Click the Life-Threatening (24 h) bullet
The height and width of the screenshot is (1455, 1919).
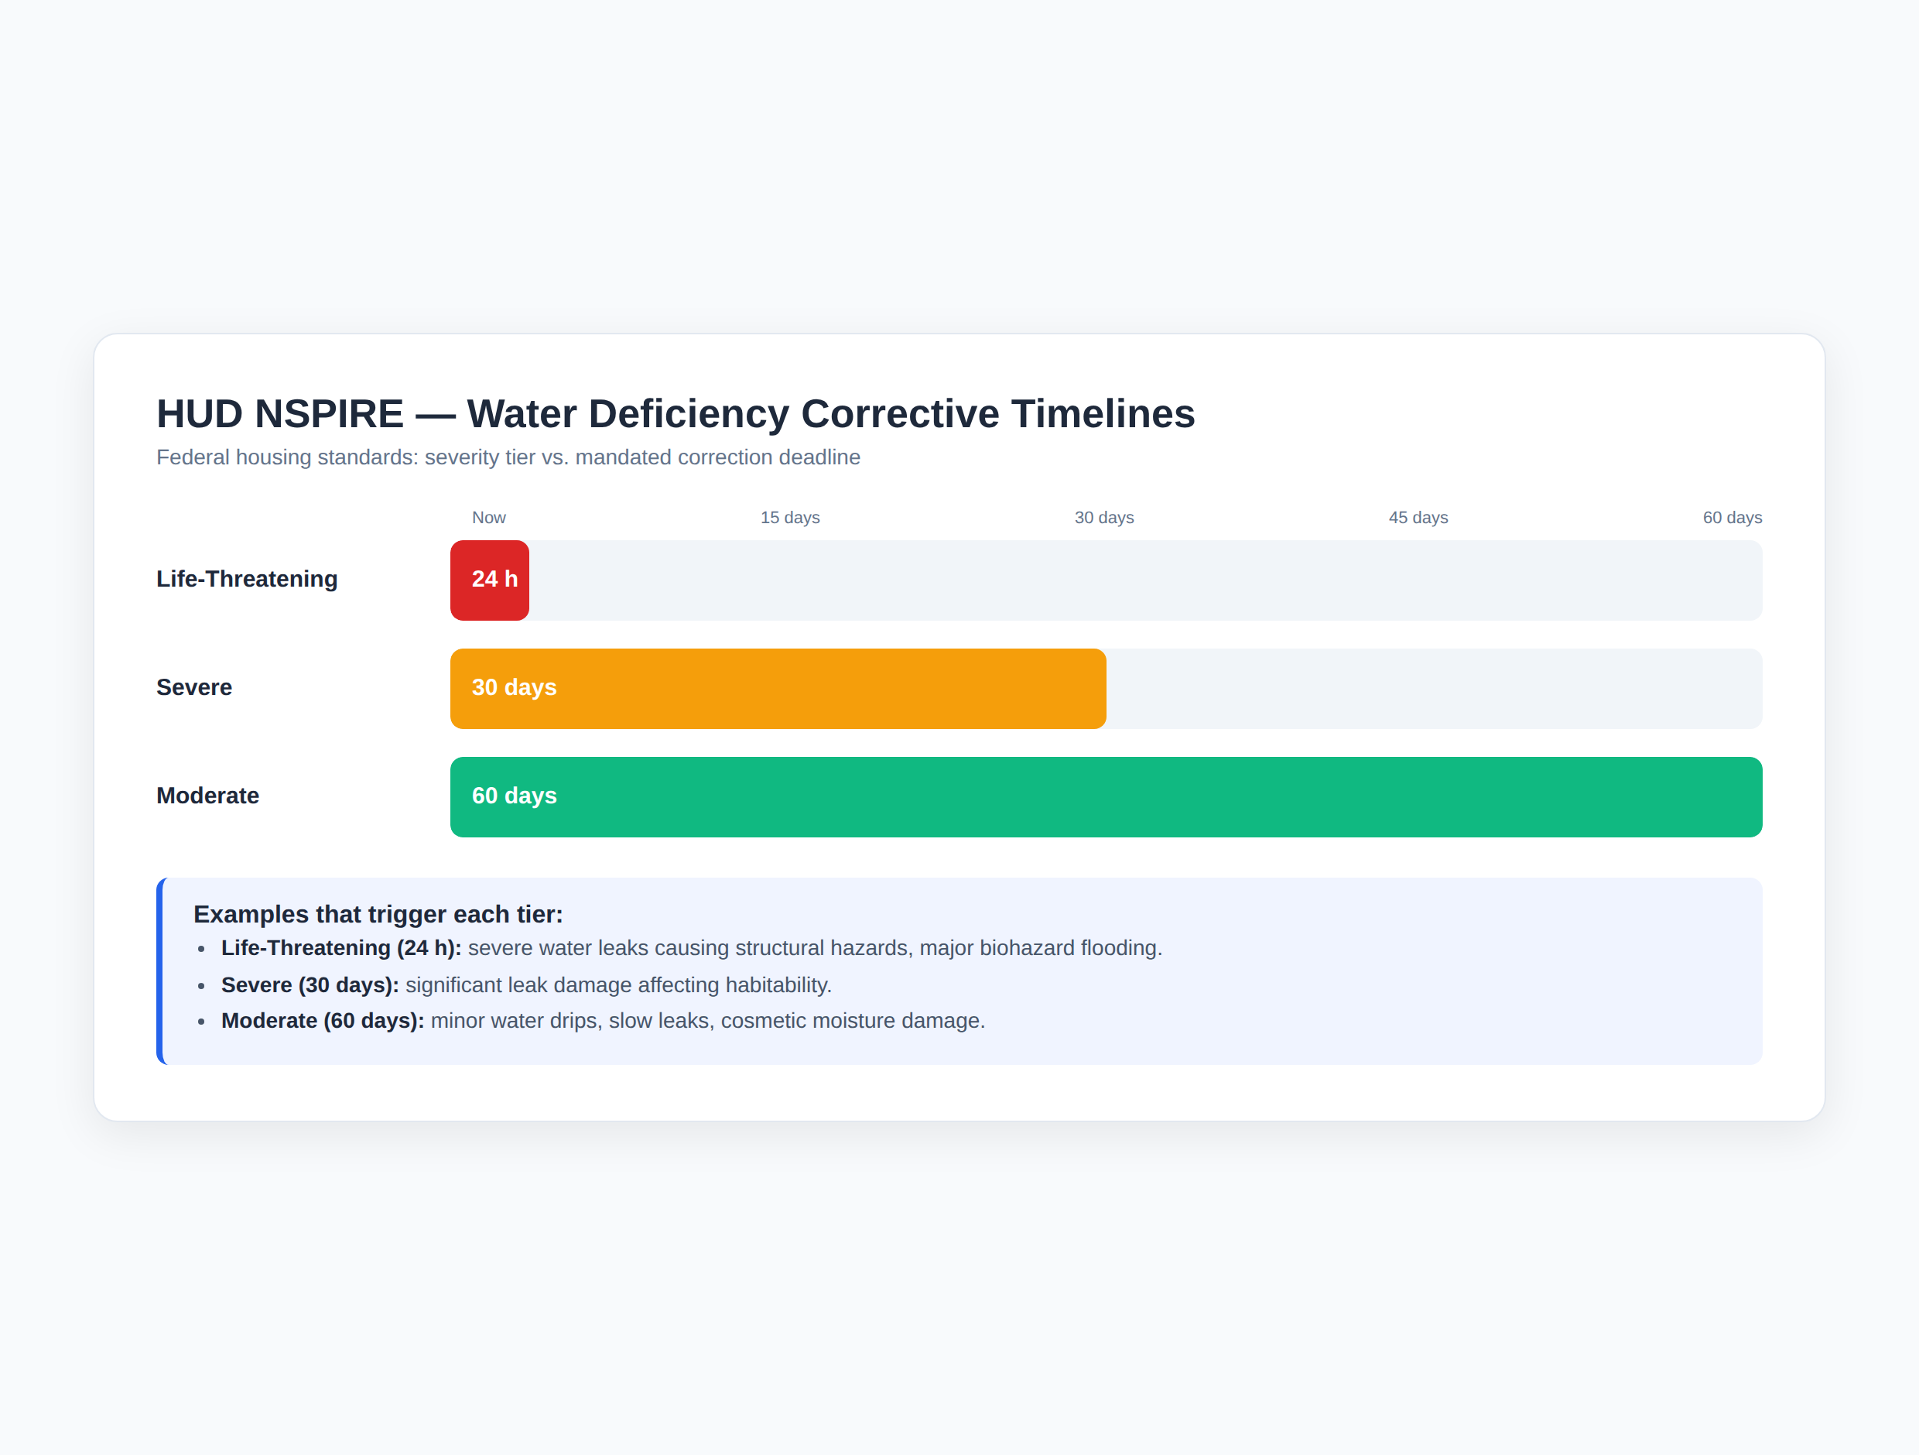click(x=692, y=948)
